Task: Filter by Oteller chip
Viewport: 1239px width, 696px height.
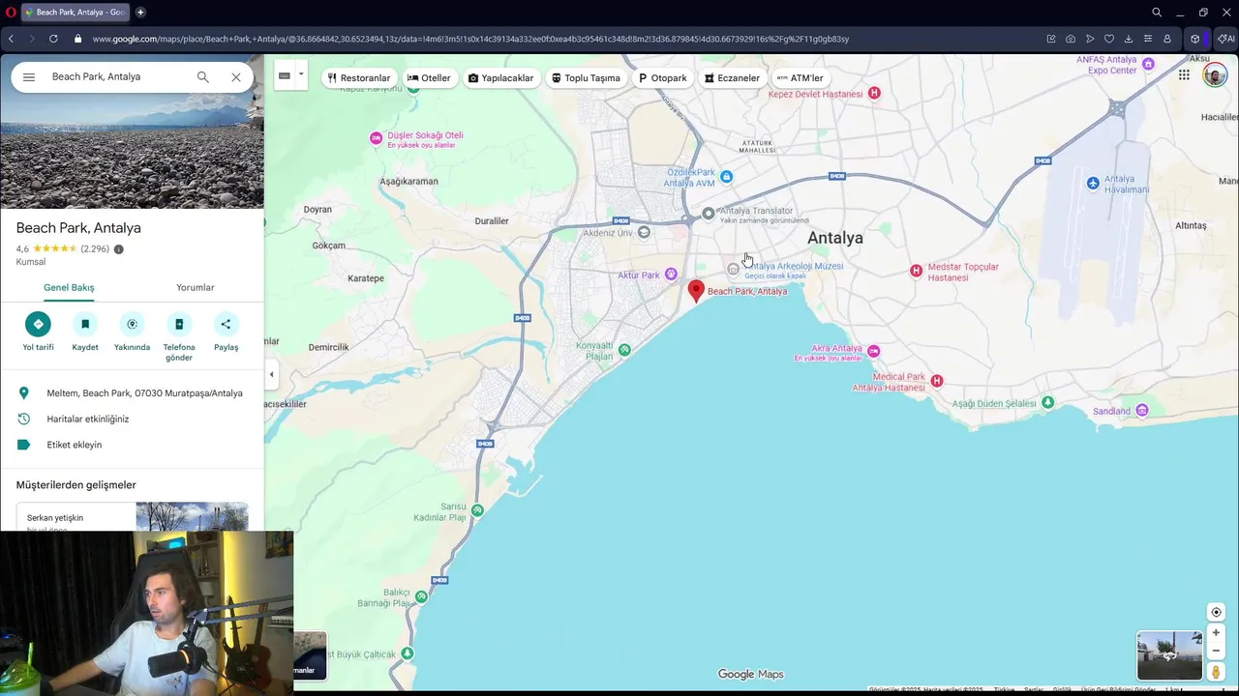Action: point(429,78)
